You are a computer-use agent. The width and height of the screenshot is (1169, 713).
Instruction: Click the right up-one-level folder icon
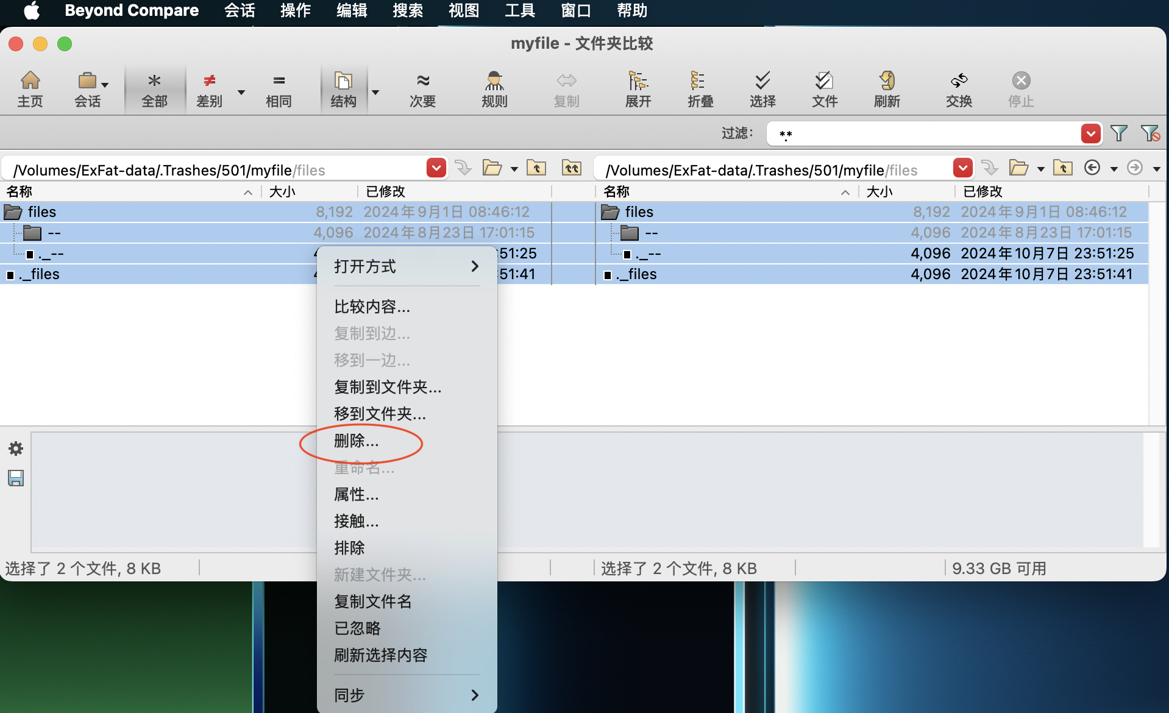(1063, 168)
